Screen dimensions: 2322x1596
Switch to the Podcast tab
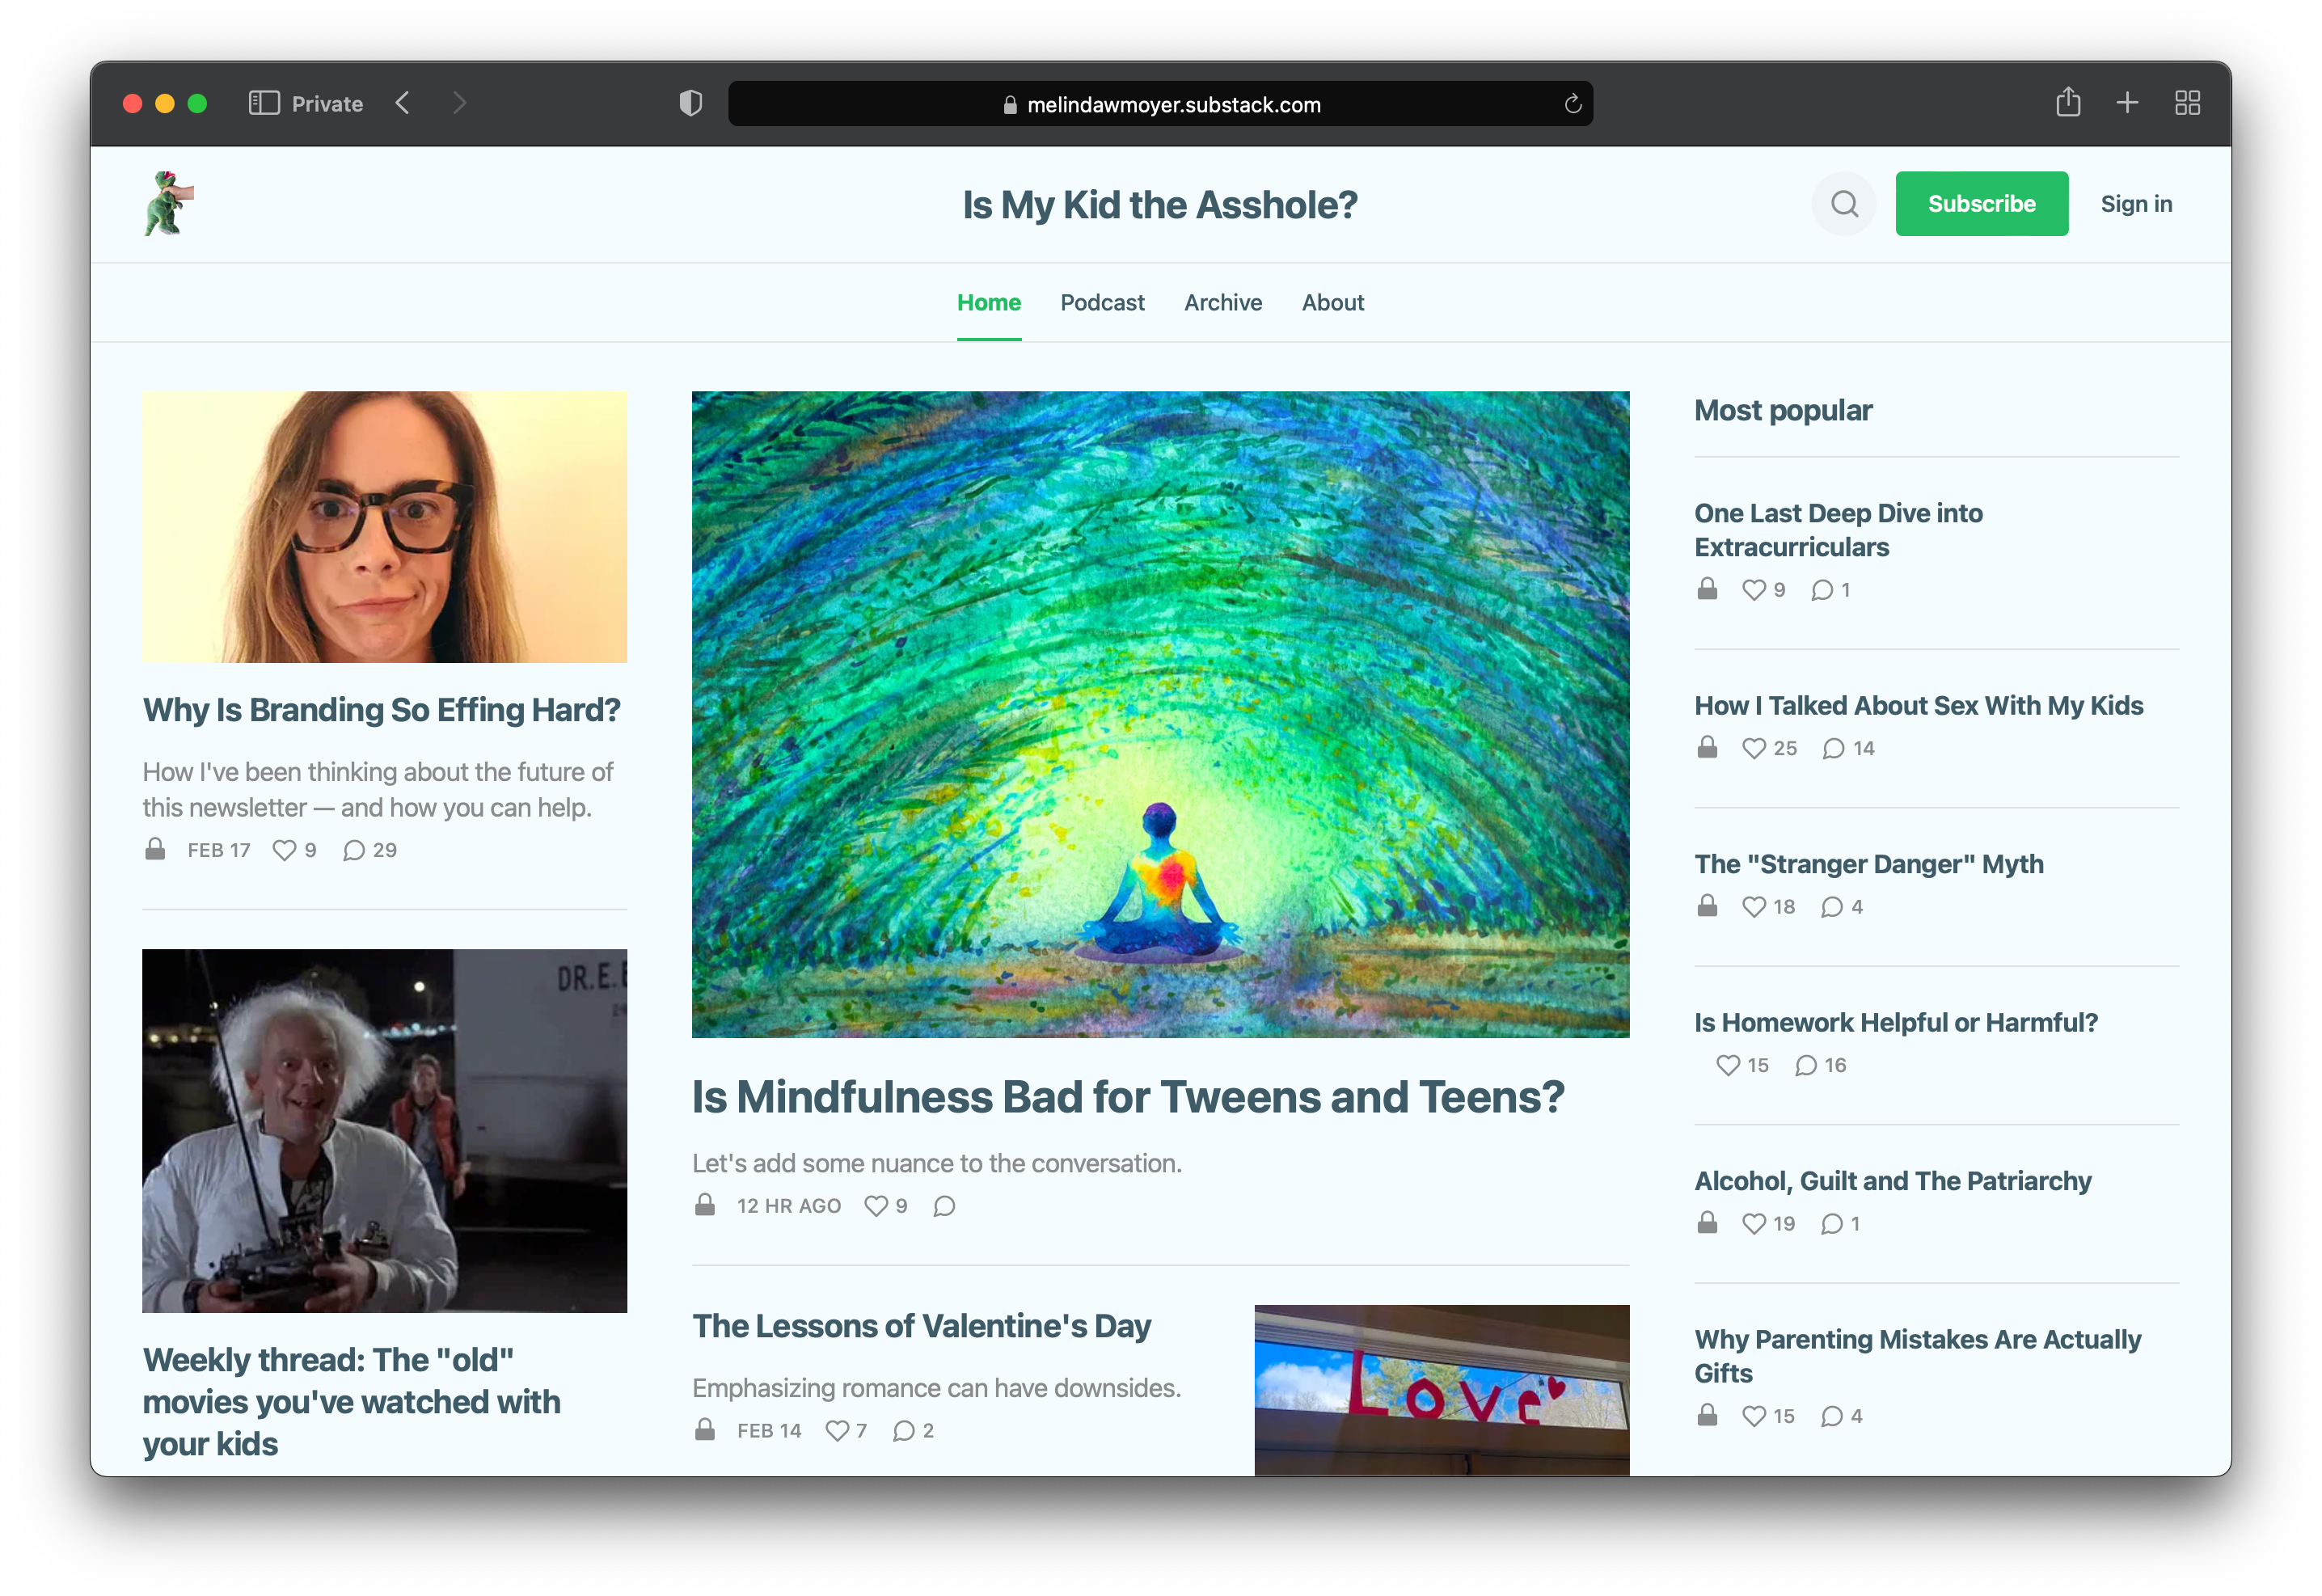tap(1101, 302)
